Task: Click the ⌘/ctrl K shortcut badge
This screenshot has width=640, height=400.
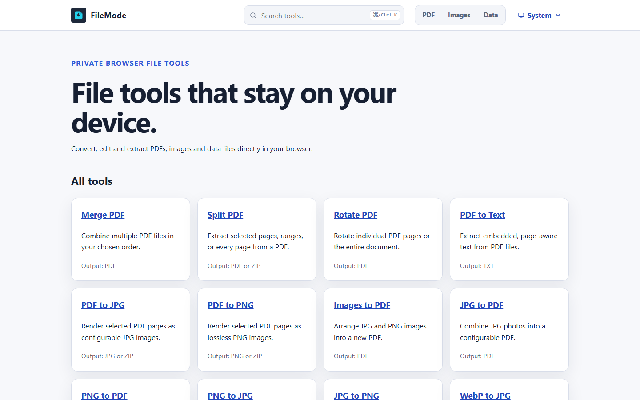Action: [385, 15]
